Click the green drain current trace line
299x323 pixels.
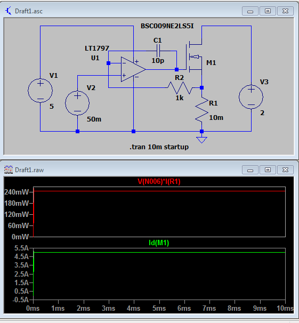159,252
